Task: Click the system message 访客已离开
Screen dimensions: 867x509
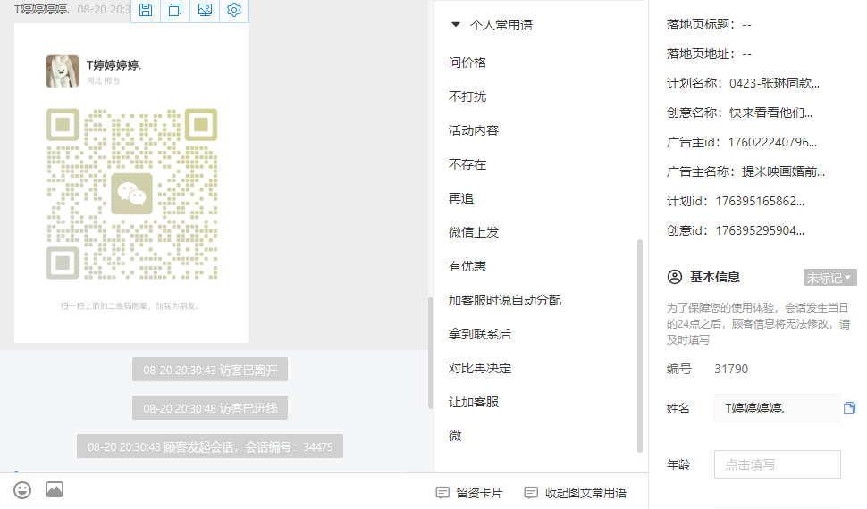Action: (210, 370)
